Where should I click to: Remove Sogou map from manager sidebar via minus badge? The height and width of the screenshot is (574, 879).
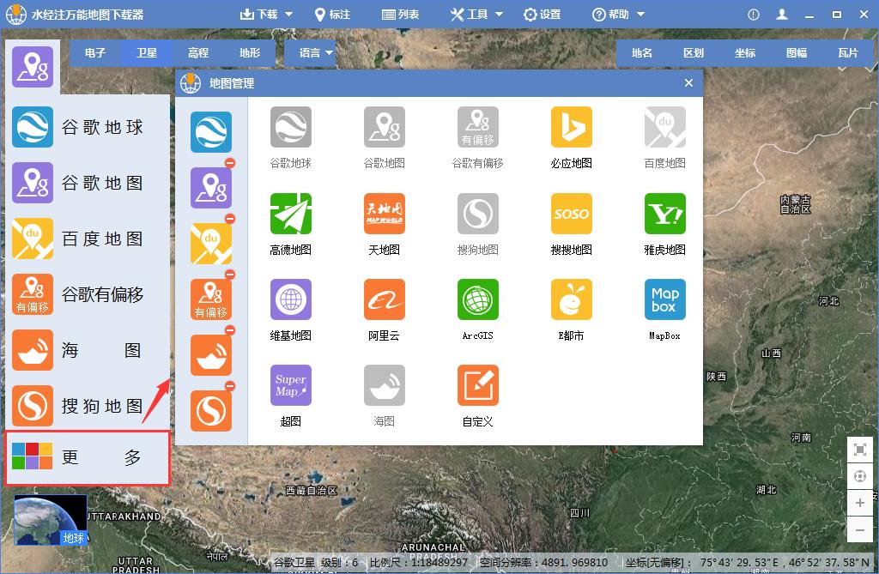[x=230, y=385]
